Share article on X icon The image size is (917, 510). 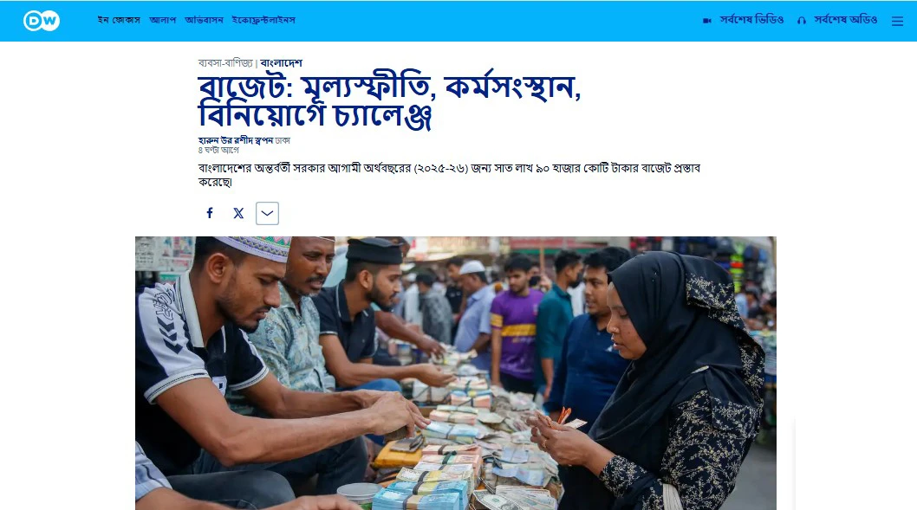(x=238, y=213)
